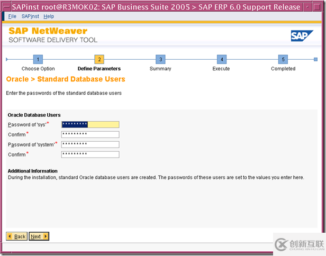Click the 'Choose Option' step label

pyautogui.click(x=38, y=69)
